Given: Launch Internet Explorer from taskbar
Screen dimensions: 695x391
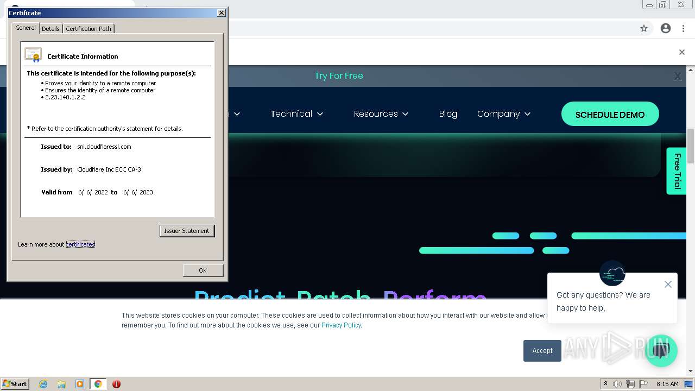Looking at the screenshot, I should 43,384.
